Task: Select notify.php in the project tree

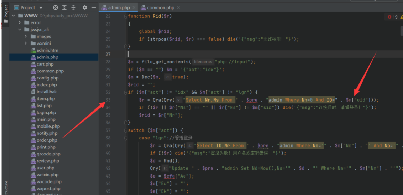Action: pyautogui.click(x=47, y=133)
